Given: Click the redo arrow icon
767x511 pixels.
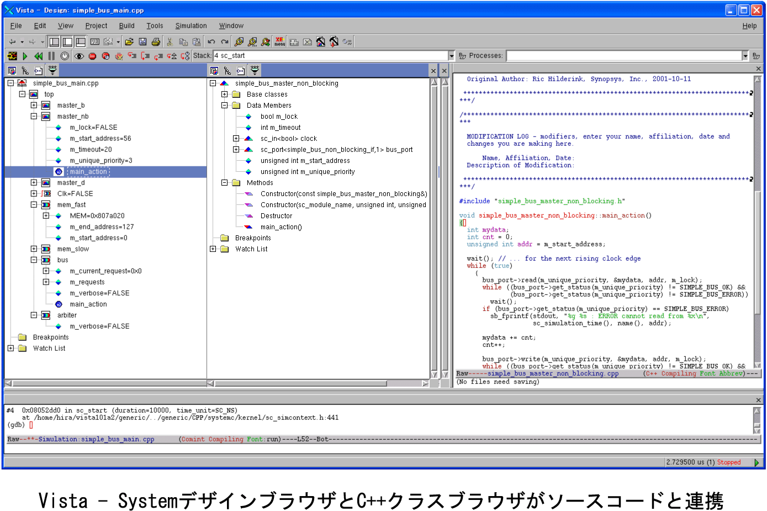Looking at the screenshot, I should pos(224,41).
